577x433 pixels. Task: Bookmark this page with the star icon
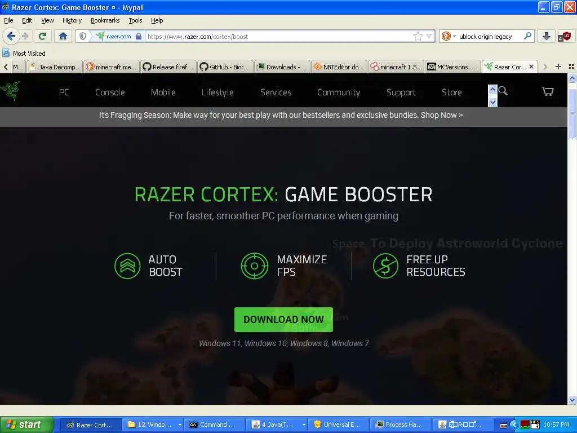point(418,36)
